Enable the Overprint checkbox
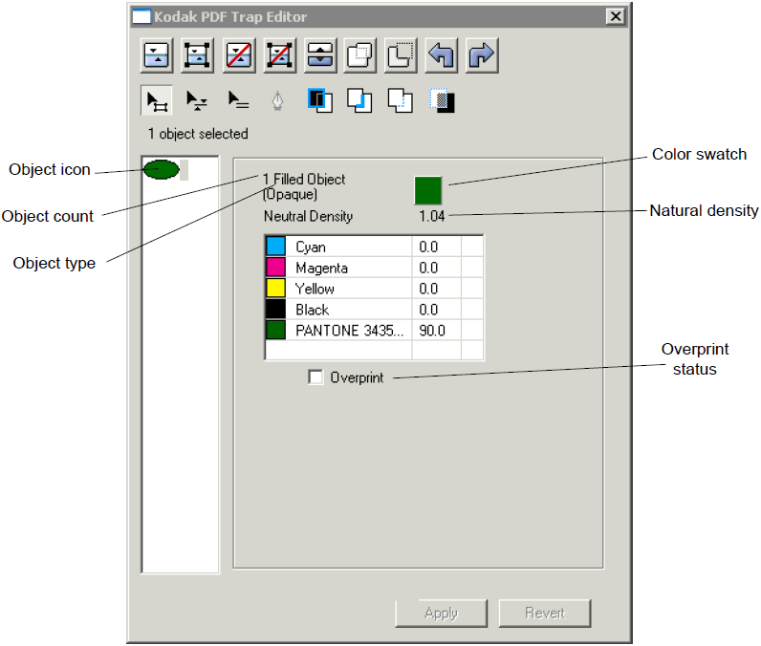The height and width of the screenshot is (646, 761). coord(315,377)
